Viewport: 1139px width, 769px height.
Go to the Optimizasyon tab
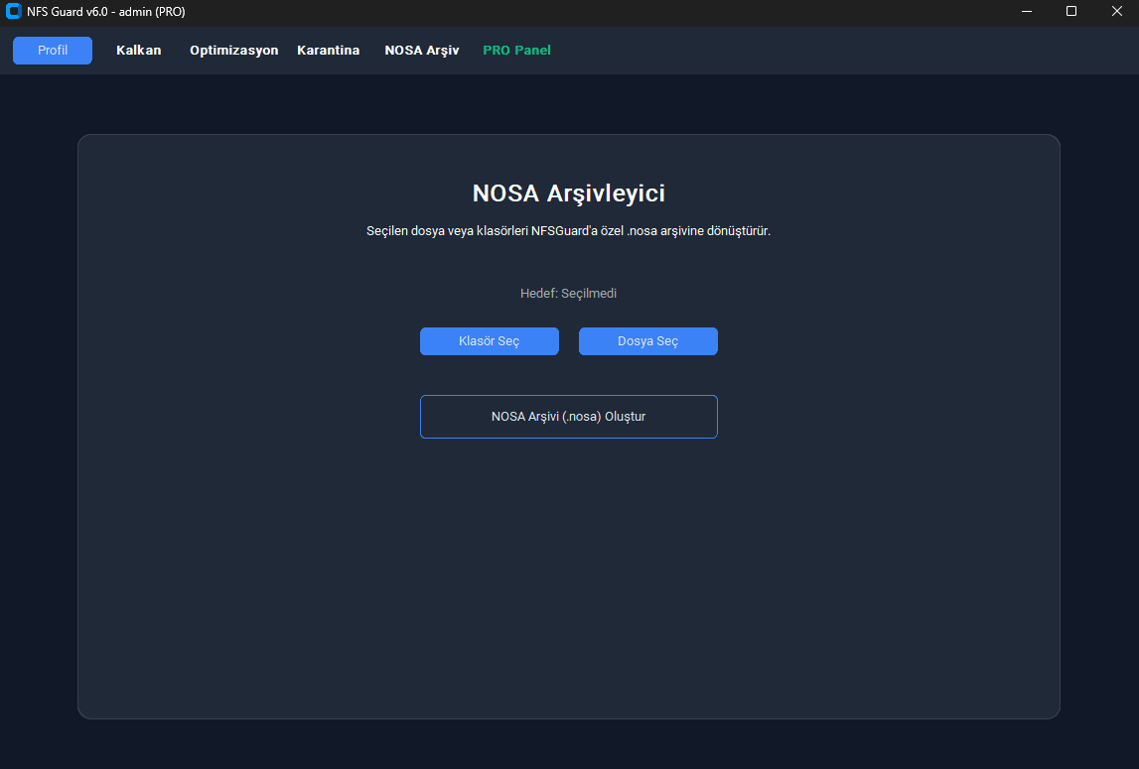[234, 50]
